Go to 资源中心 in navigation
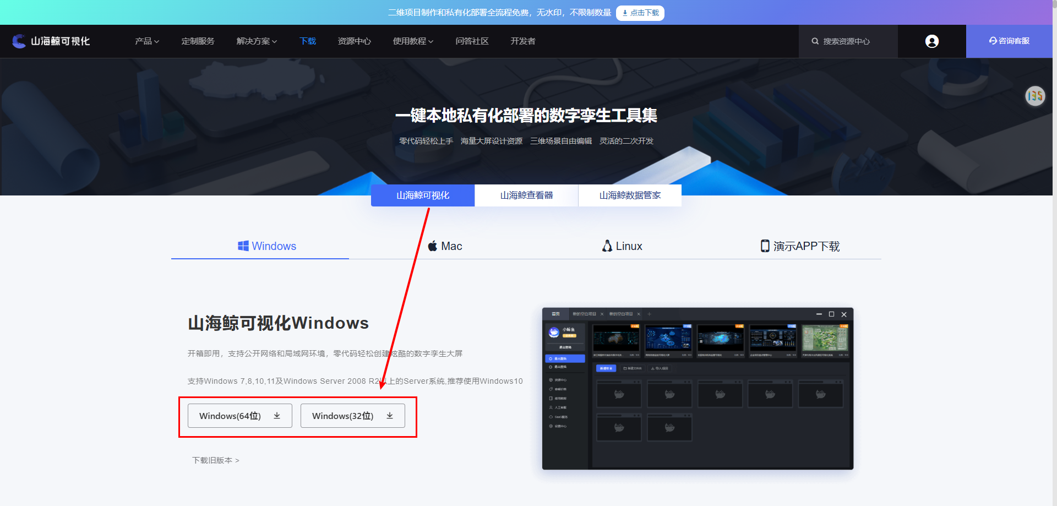The image size is (1057, 506). (x=354, y=41)
